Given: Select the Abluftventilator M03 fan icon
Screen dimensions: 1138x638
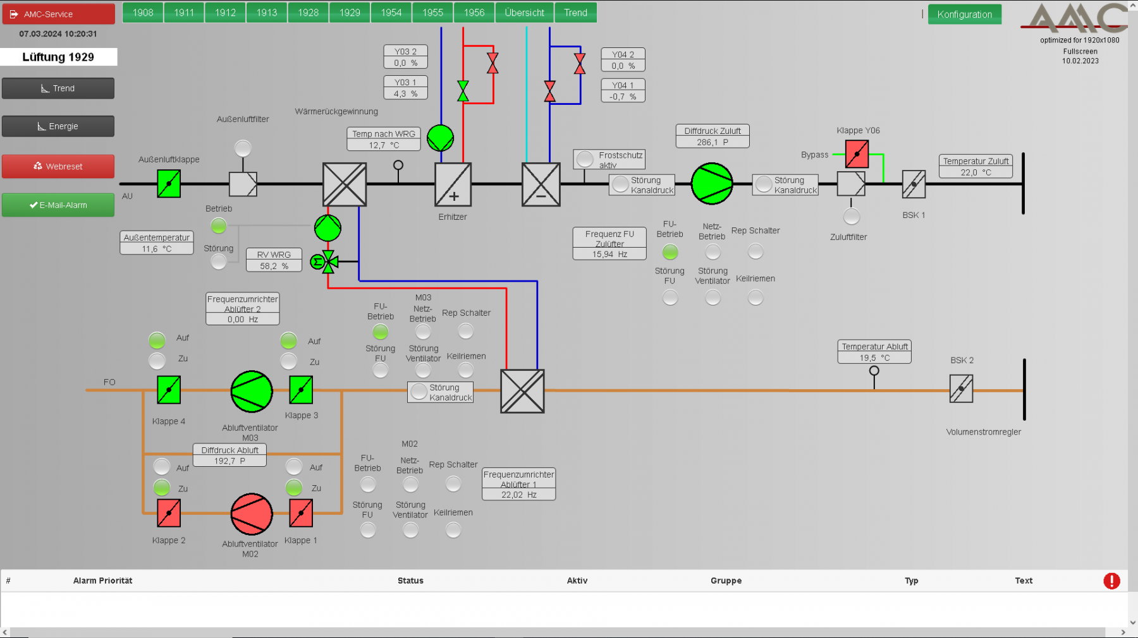Looking at the screenshot, I should [x=250, y=392].
